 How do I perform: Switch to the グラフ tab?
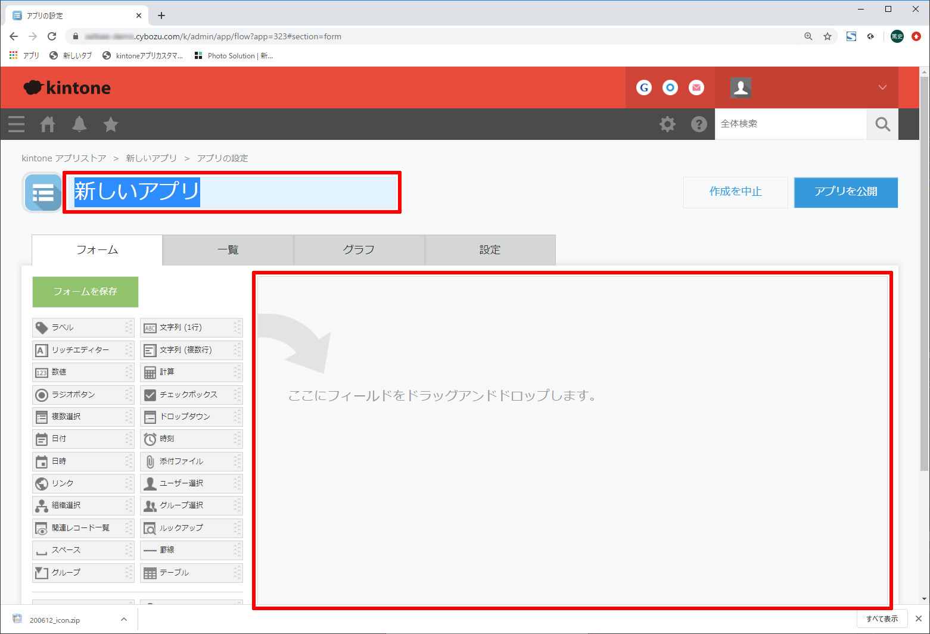[x=359, y=250]
